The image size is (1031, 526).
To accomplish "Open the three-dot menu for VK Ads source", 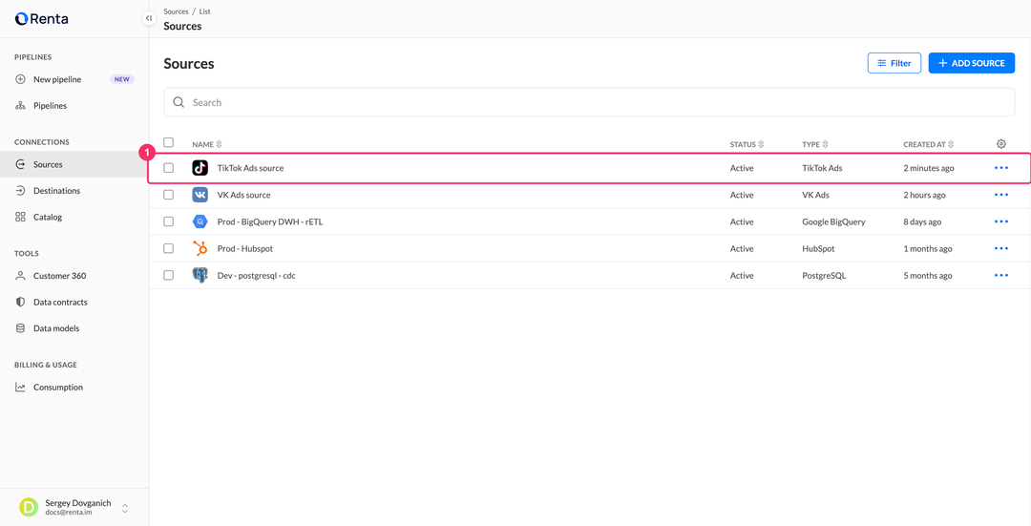I will 1000,195.
